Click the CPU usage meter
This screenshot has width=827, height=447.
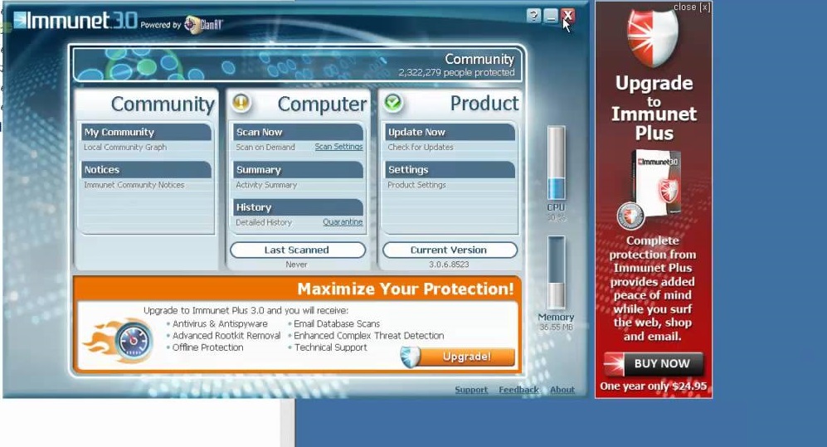coord(556,163)
